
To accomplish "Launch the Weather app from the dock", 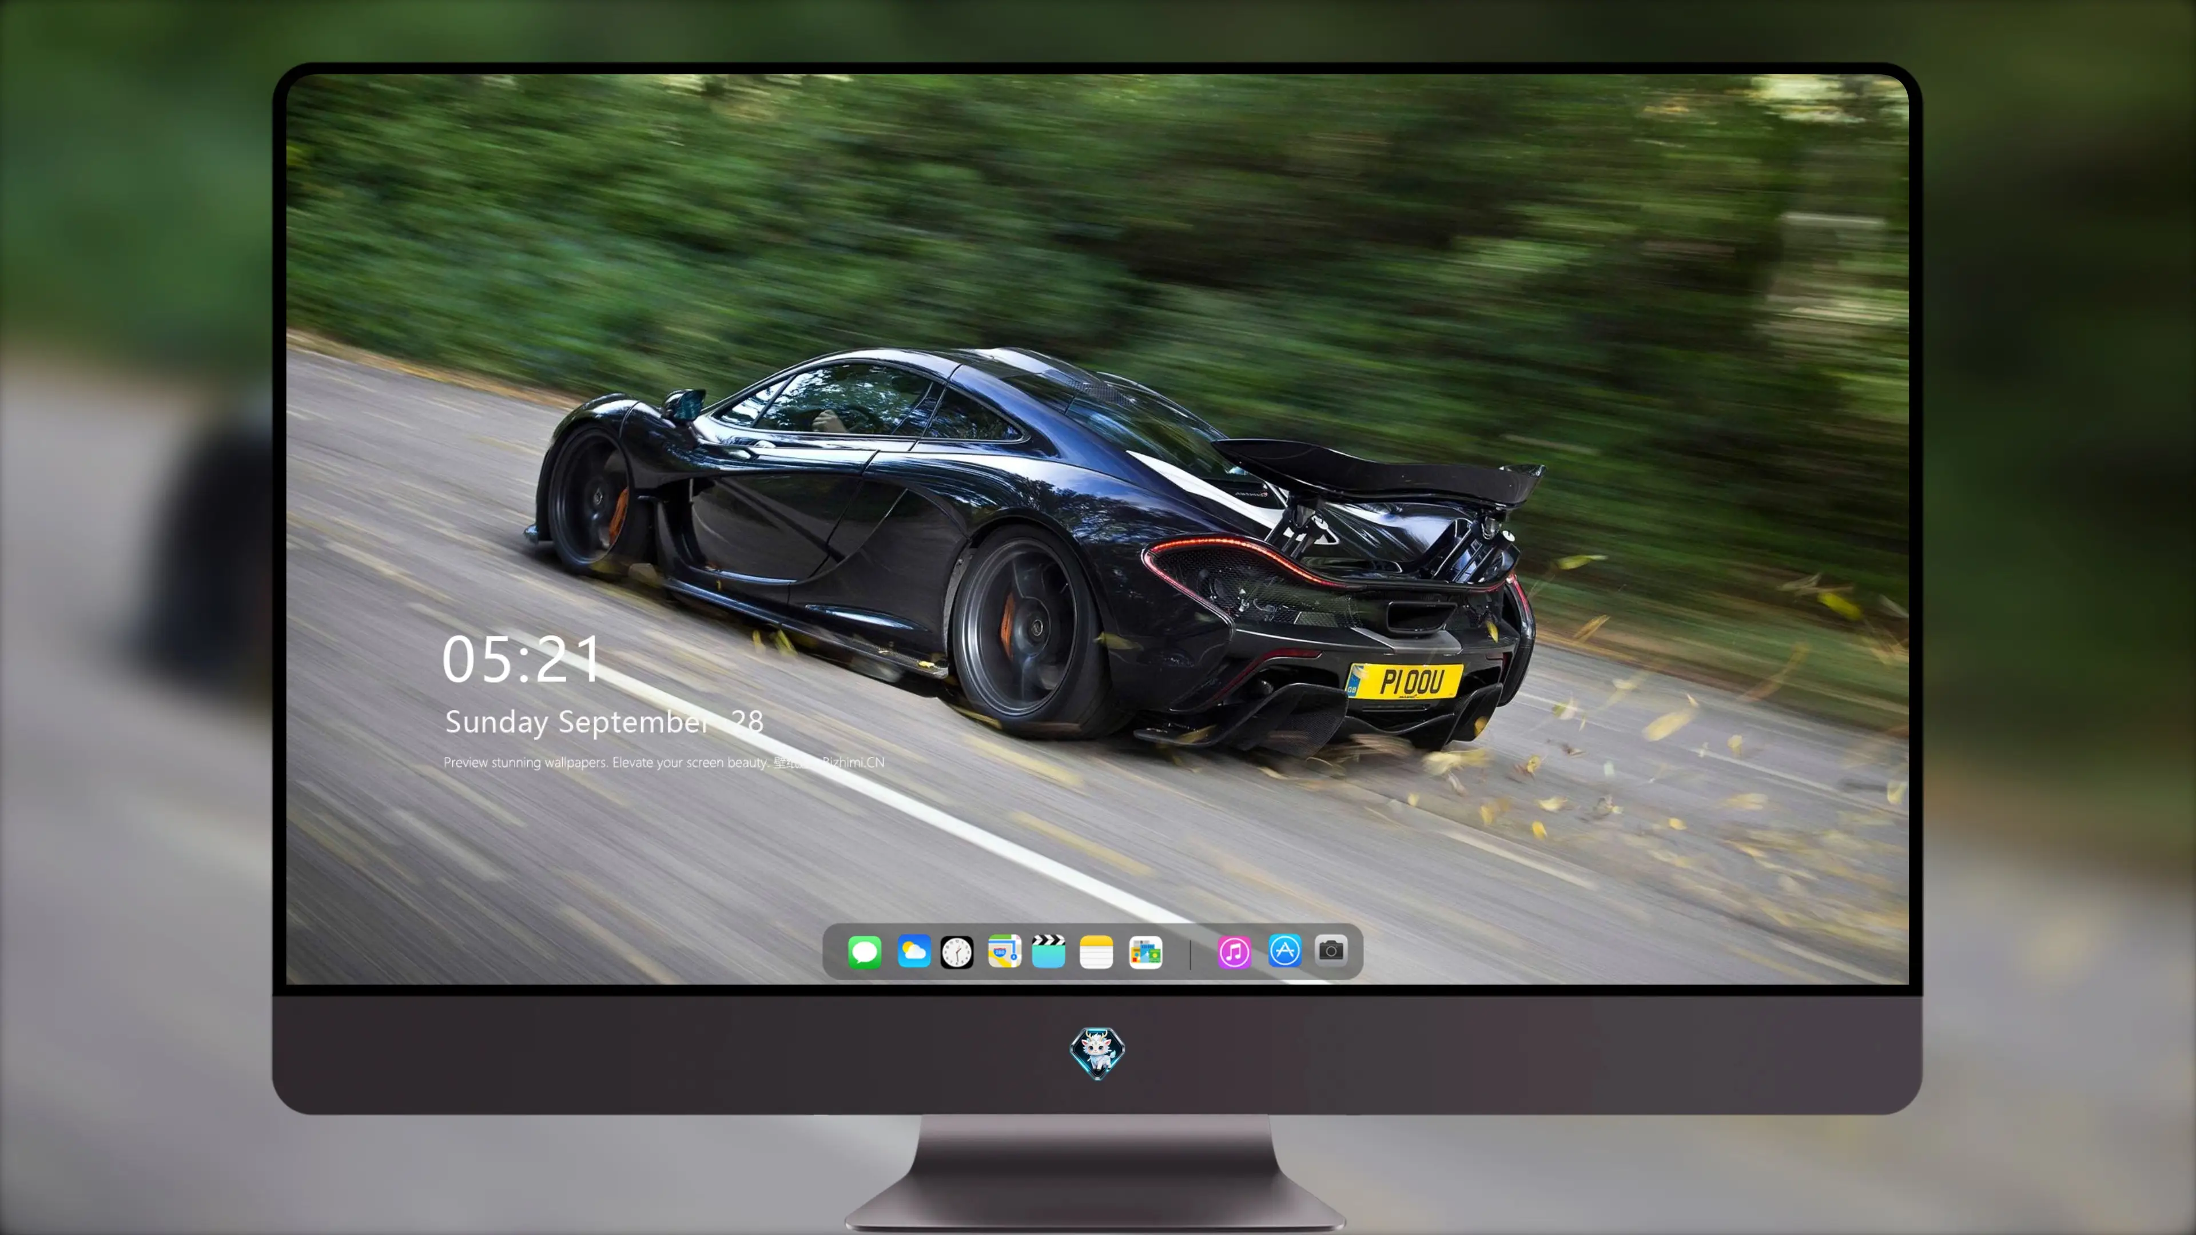I will (x=914, y=951).
